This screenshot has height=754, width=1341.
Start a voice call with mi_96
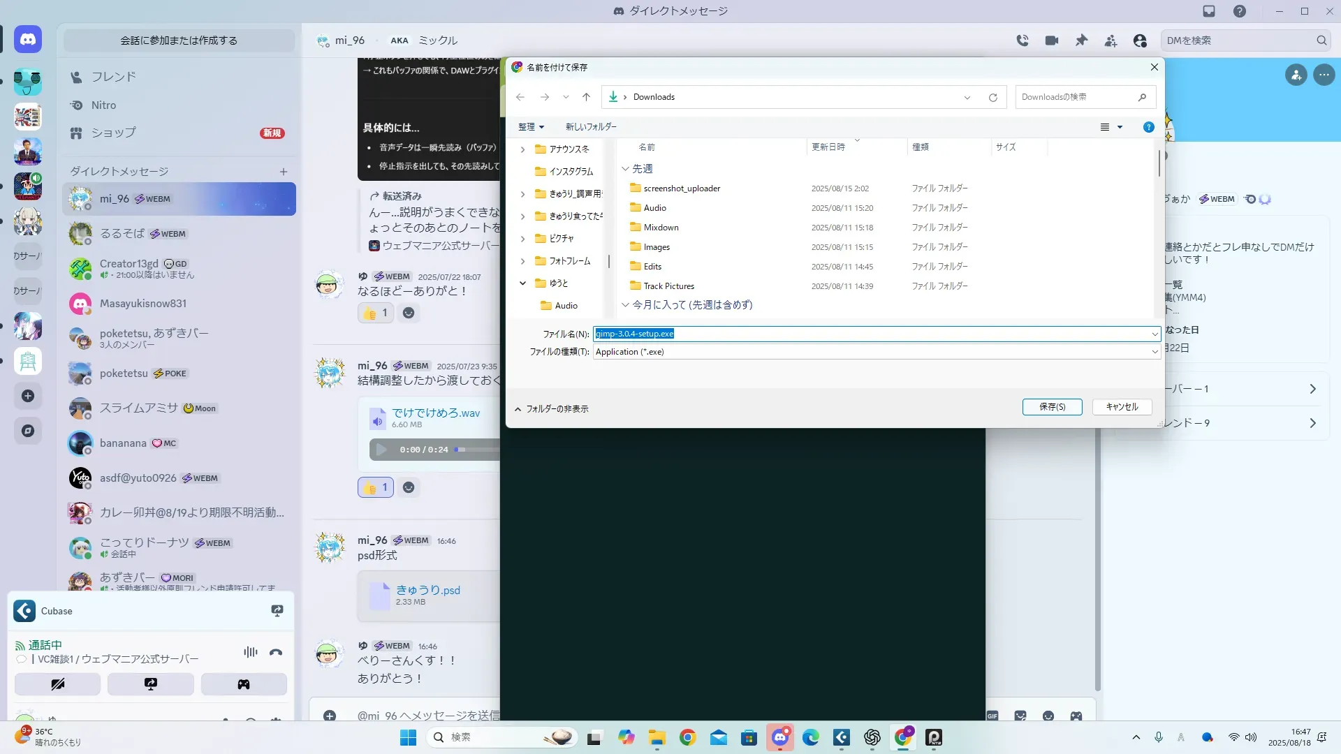1023,40
